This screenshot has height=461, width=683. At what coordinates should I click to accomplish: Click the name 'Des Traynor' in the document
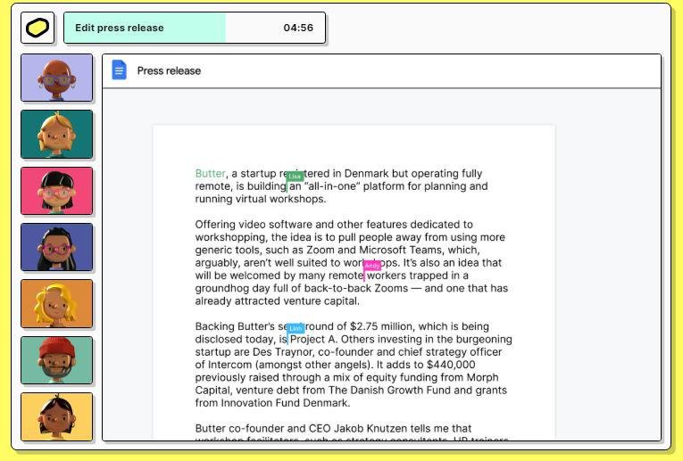(282, 352)
